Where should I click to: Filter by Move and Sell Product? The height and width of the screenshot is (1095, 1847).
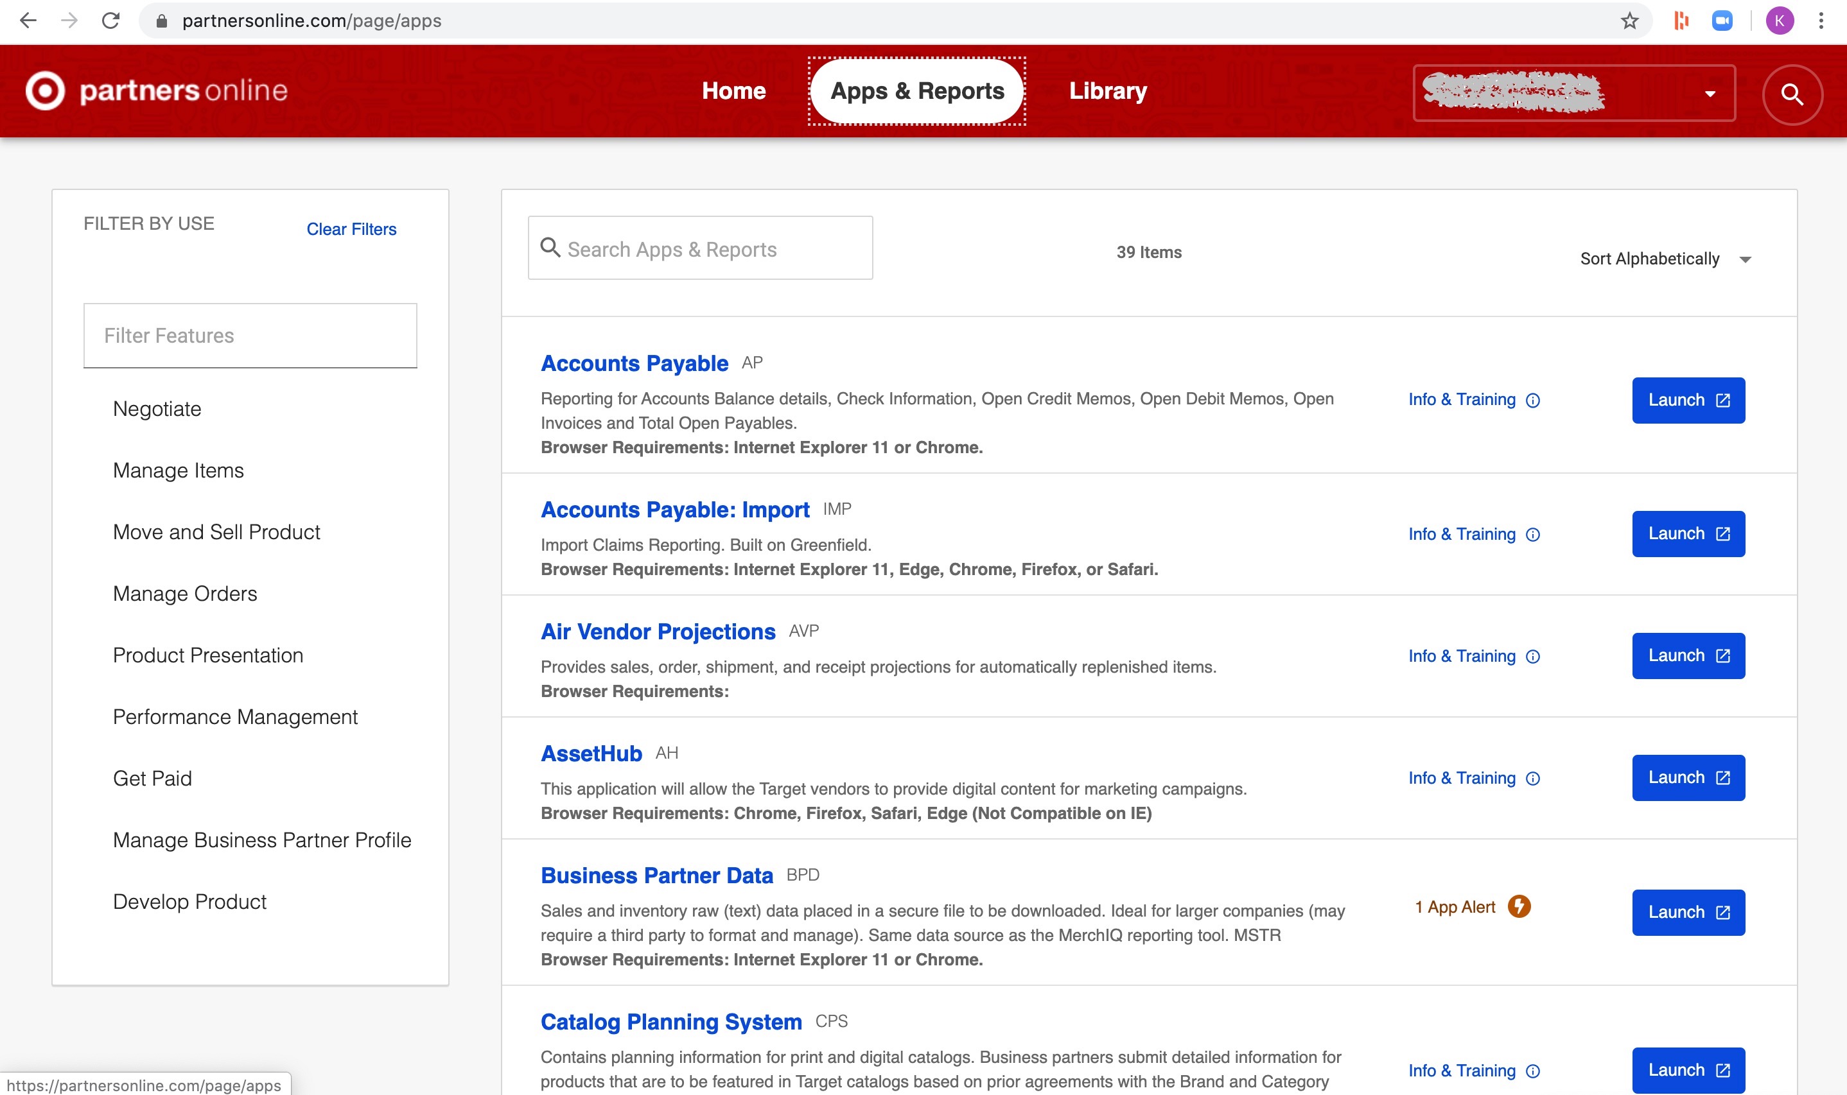tap(216, 532)
